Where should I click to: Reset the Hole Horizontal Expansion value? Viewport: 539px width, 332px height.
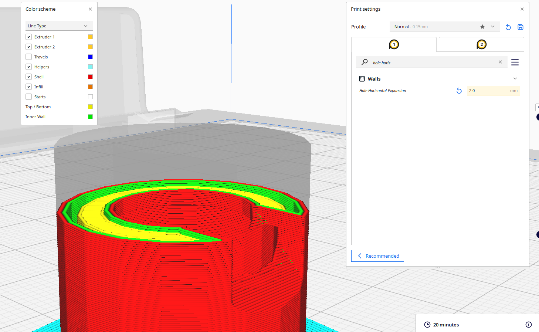459,91
